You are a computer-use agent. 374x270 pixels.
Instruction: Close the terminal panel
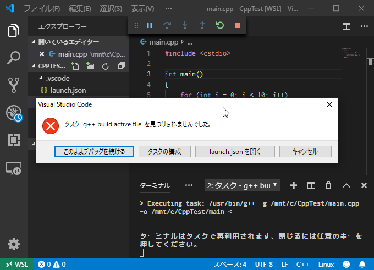[364, 185]
